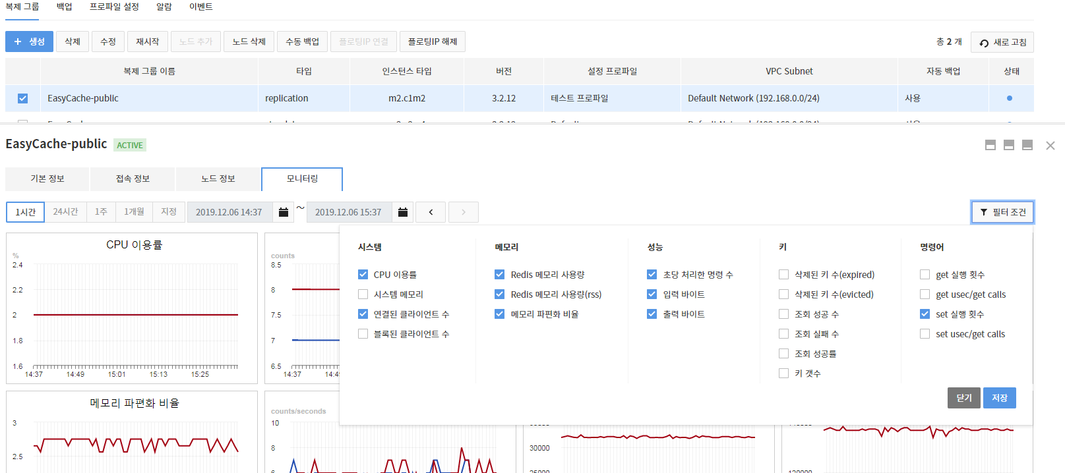Click the refresh 새로 고침 button
The height and width of the screenshot is (473, 1065).
click(1002, 42)
